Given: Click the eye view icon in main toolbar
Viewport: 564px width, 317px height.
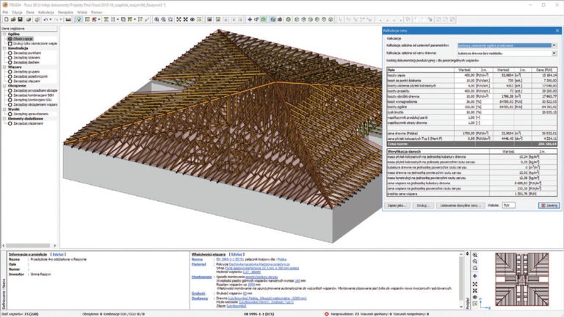Looking at the screenshot, I should tap(192, 19).
